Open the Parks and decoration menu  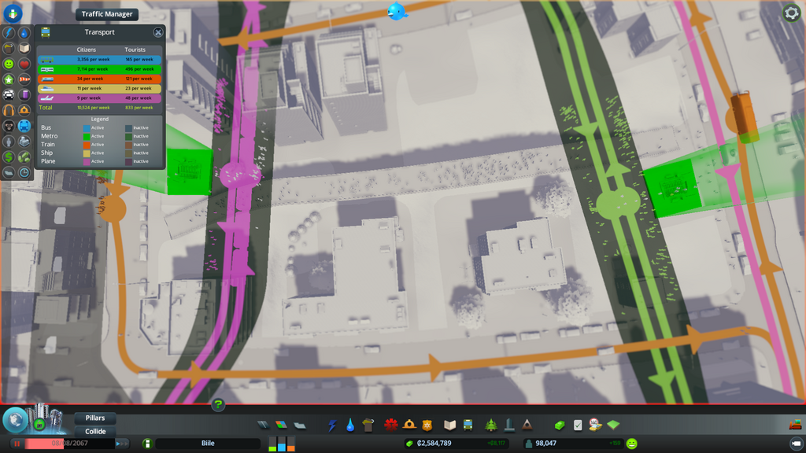491,425
